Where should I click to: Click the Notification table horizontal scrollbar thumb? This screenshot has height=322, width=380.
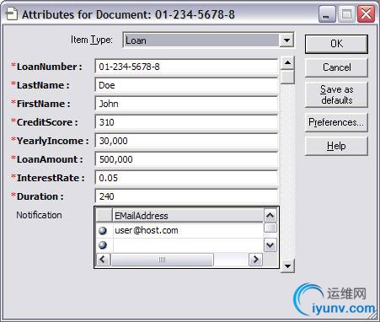tap(162, 260)
